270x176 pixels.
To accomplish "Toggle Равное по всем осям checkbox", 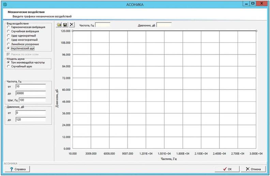I will (x=9, y=54).
